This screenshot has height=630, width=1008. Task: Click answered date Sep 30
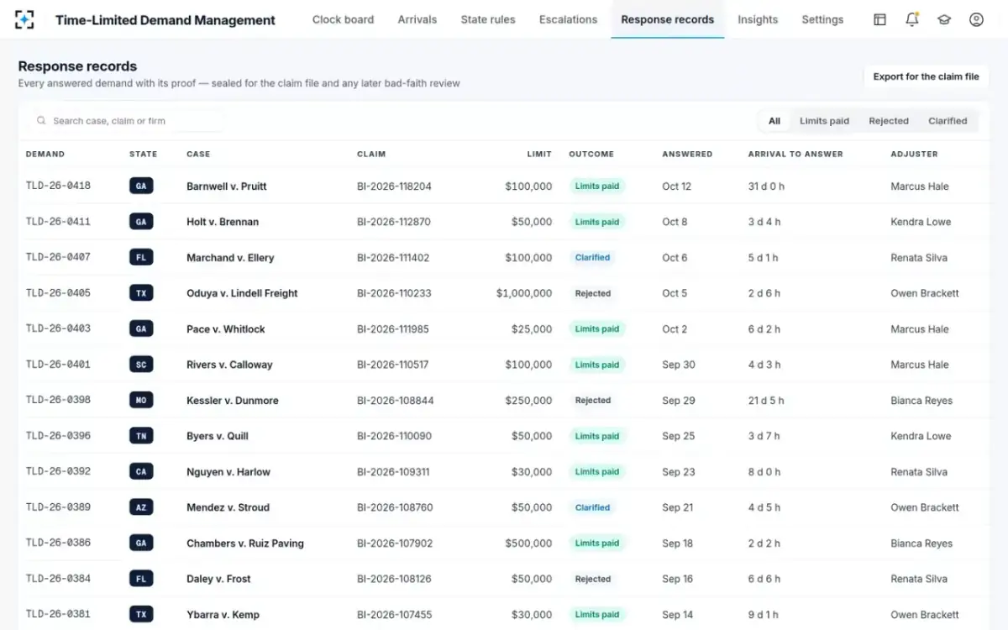point(679,365)
